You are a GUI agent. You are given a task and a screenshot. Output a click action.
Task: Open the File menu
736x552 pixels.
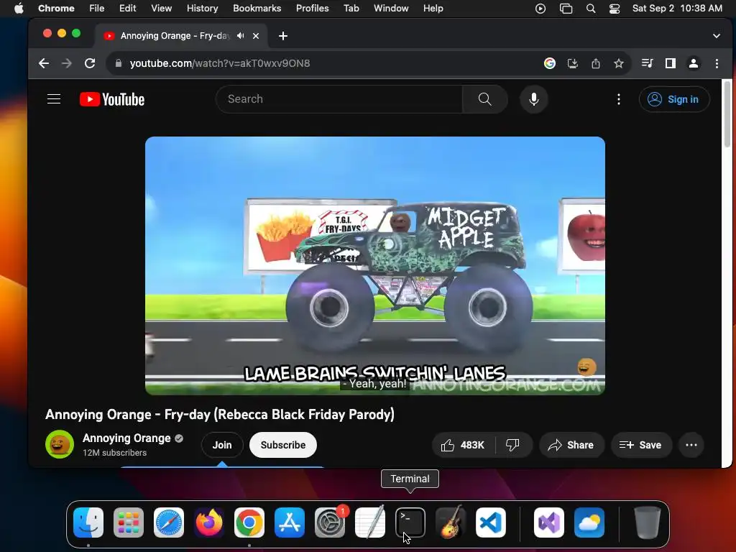pyautogui.click(x=97, y=8)
